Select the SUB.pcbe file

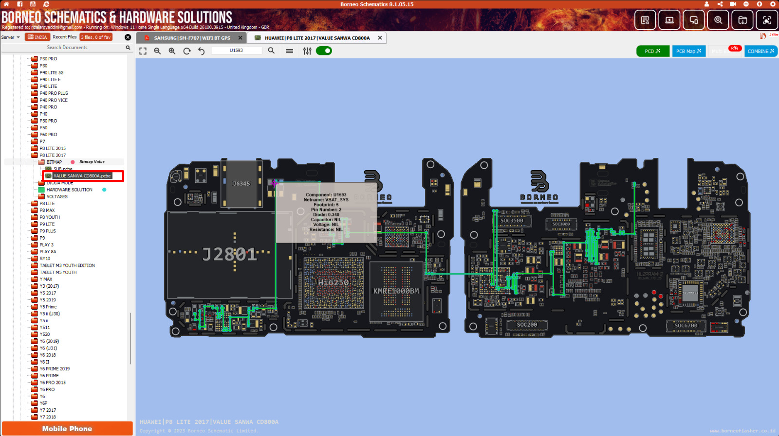tap(63, 169)
